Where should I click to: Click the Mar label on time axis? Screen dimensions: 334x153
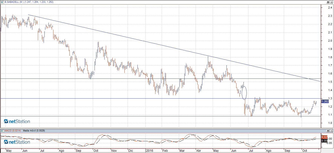pos(182,151)
